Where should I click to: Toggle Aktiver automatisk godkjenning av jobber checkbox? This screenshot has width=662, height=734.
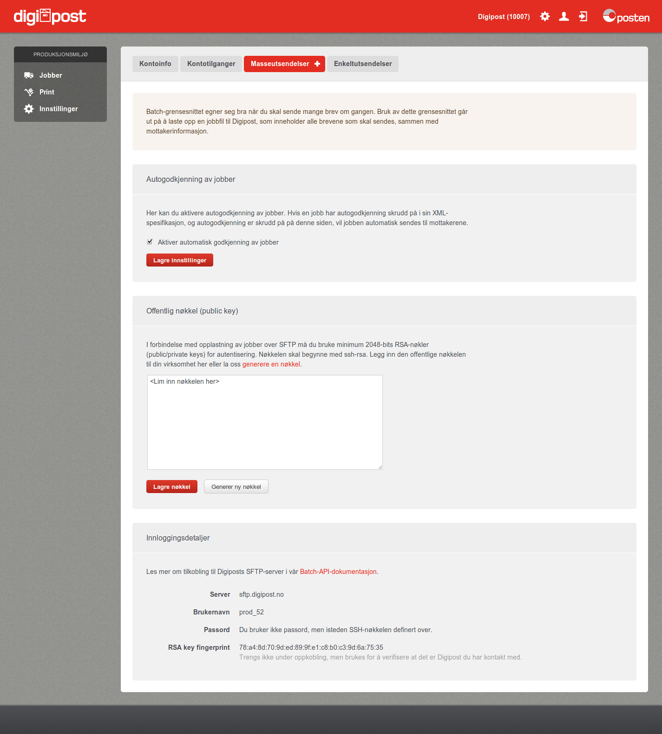tap(150, 242)
